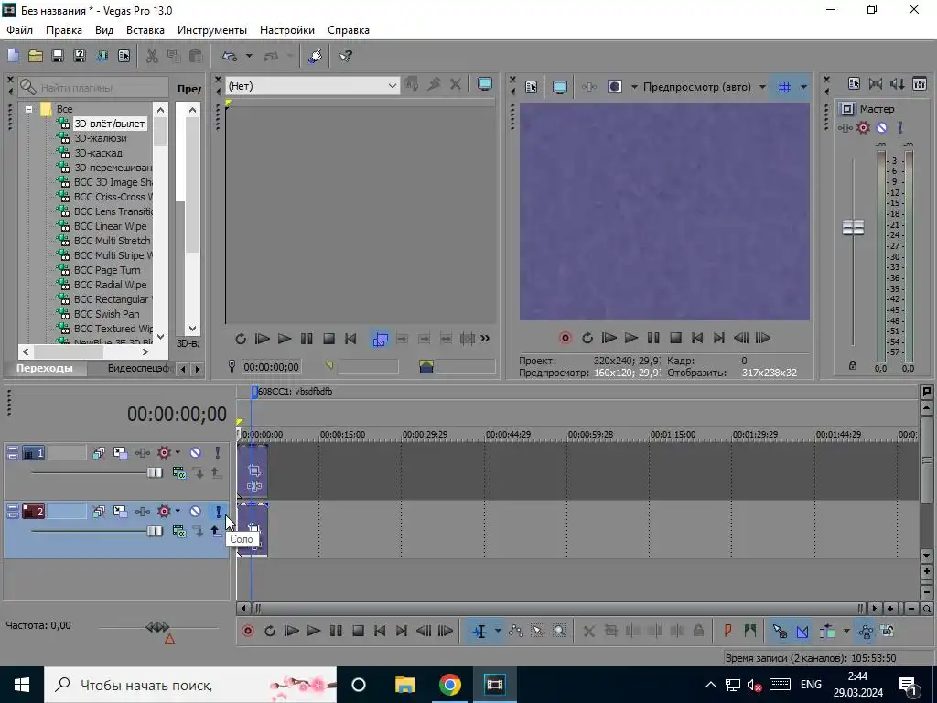Expand more trimmer buttons chevron
This screenshot has height=703, width=937.
[x=485, y=339]
